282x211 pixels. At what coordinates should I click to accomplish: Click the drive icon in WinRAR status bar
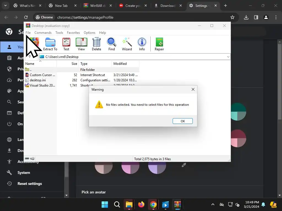(27, 159)
